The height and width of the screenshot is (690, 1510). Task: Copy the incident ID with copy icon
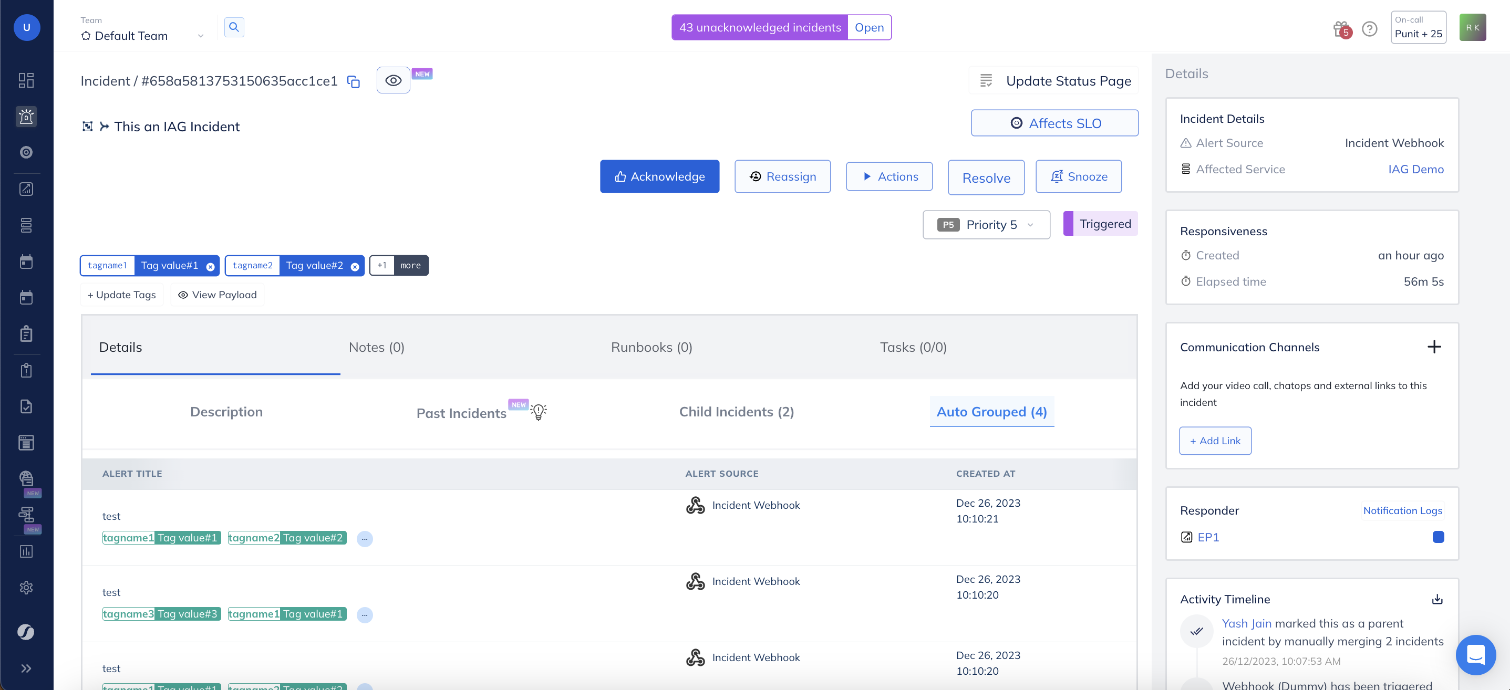click(x=353, y=81)
